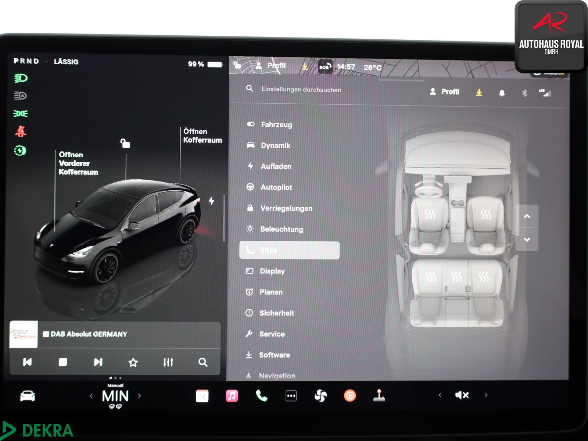Select the highlighted Sitze menu entry
588x441 pixels.
[289, 250]
